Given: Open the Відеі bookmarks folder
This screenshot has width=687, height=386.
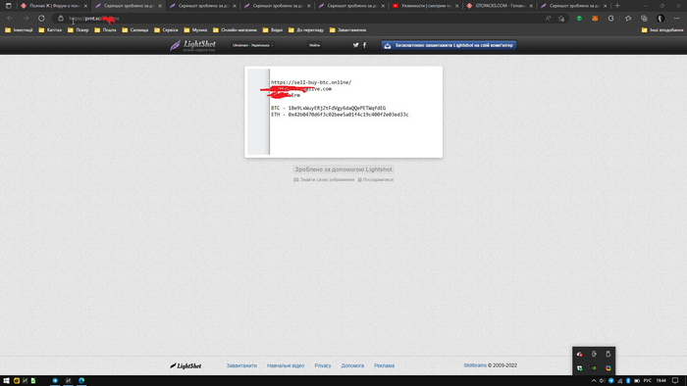Looking at the screenshot, I should click(x=273, y=30).
